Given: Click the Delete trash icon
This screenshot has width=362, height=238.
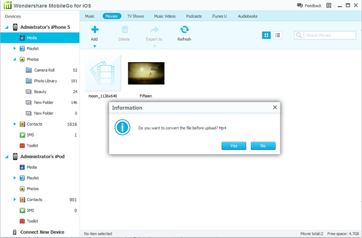Looking at the screenshot, I should [x=125, y=30].
